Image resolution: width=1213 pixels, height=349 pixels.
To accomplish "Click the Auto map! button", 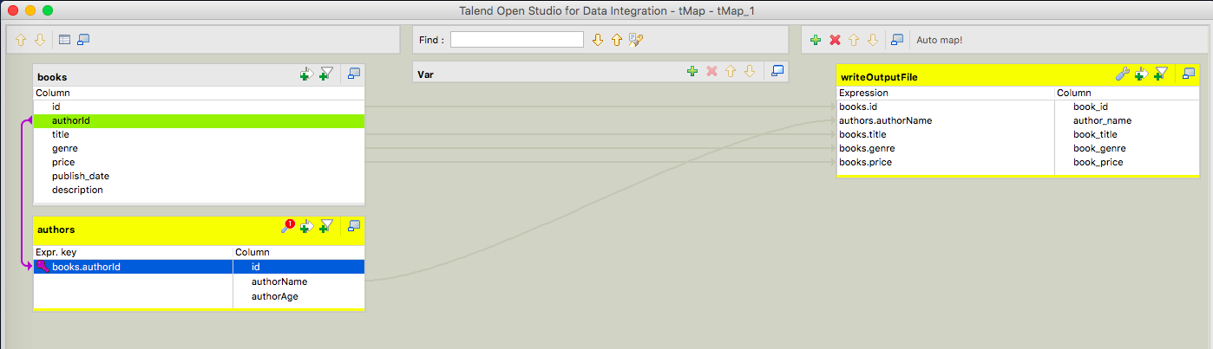I will tap(940, 40).
